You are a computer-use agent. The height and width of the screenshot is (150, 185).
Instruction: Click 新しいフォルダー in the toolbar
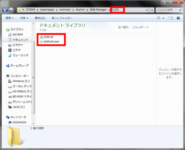click(62, 18)
